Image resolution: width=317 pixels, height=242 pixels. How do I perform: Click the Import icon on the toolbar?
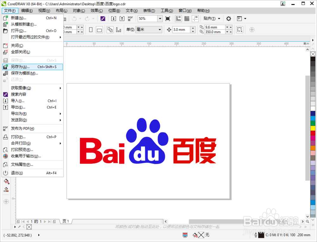tap(113, 18)
